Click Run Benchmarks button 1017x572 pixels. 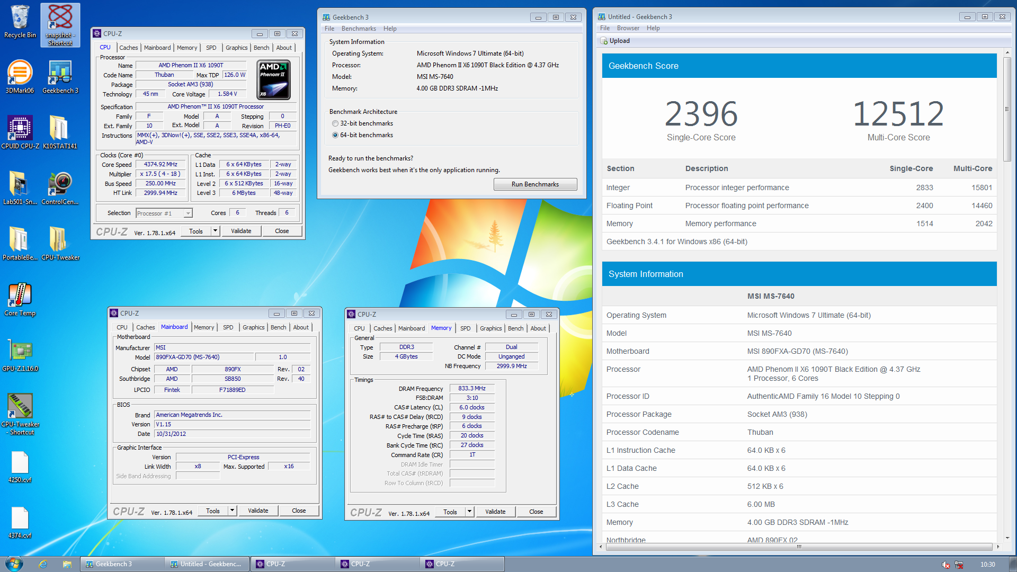535,184
